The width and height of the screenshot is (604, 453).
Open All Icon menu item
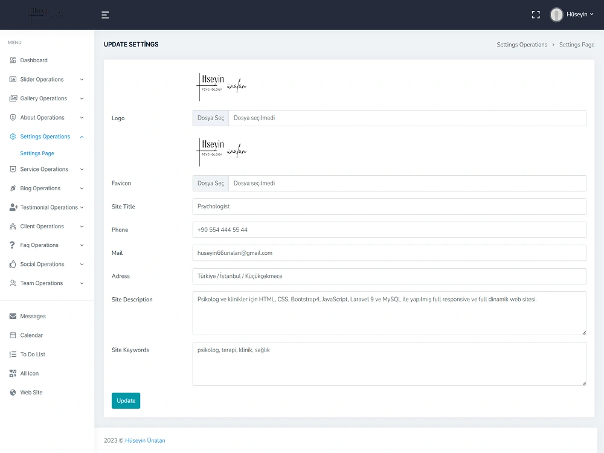[x=29, y=373]
